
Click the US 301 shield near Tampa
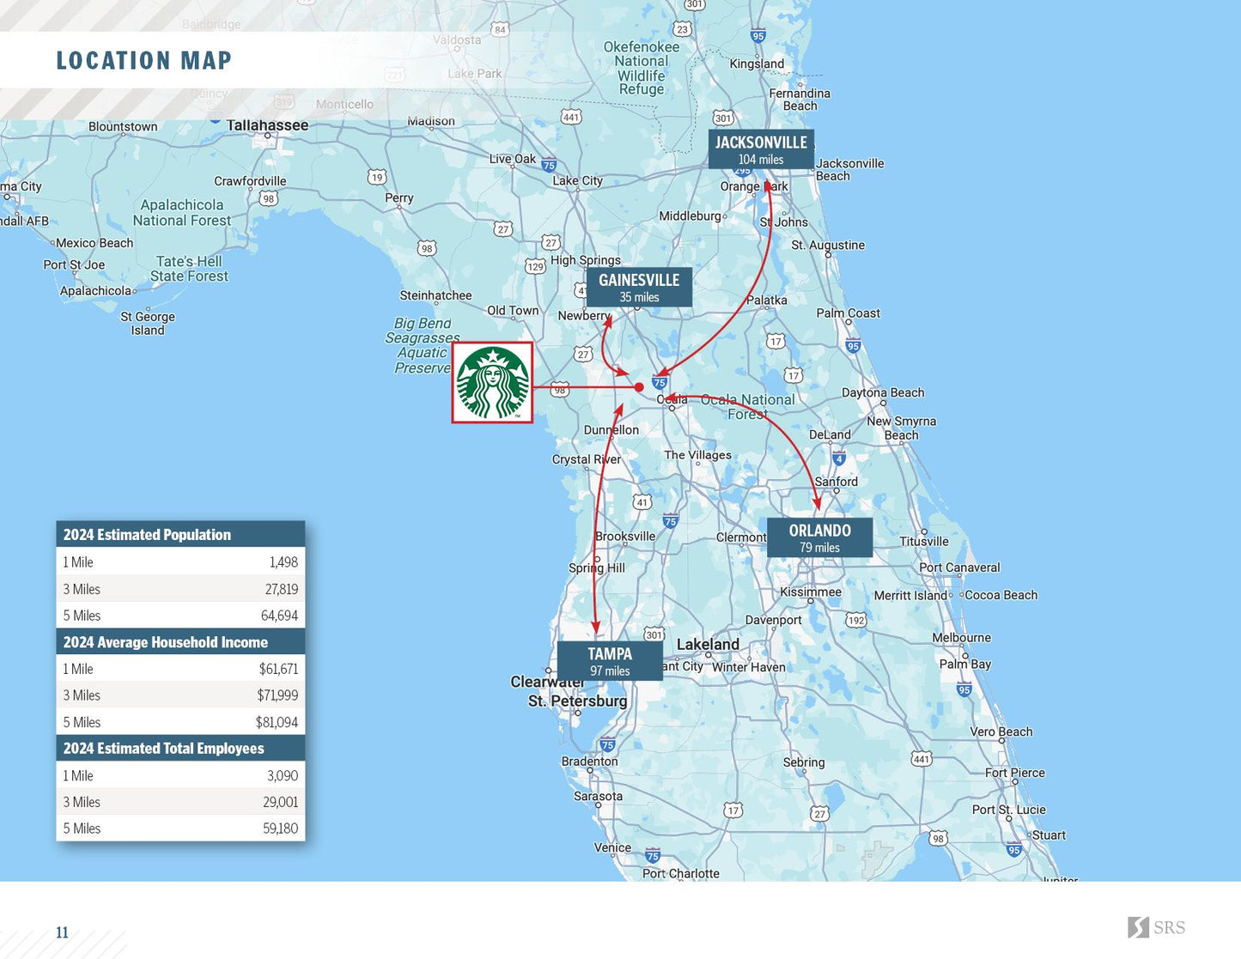654,634
